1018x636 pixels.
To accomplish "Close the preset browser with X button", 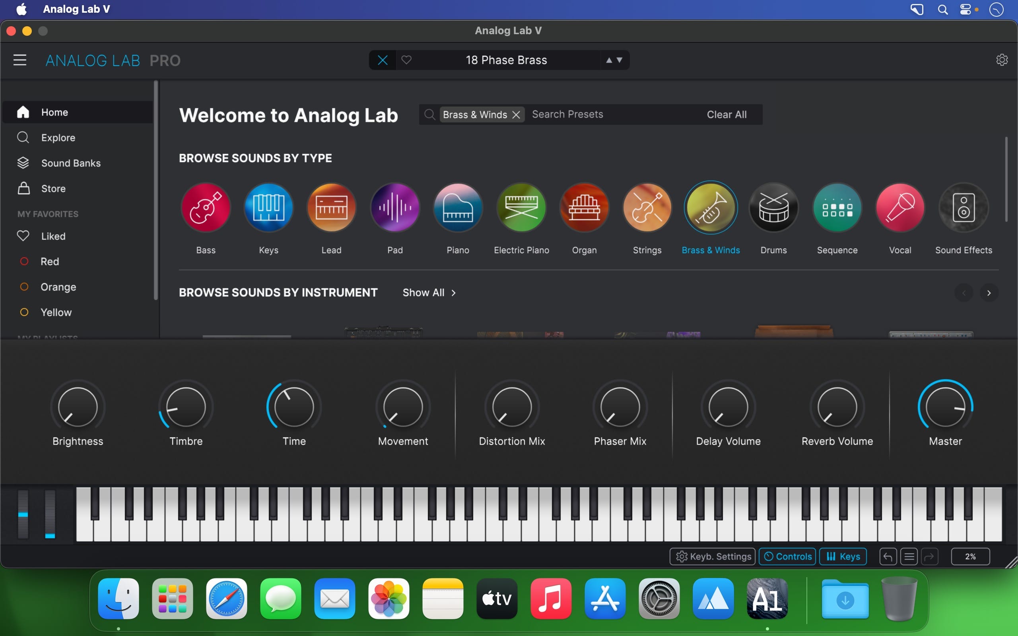I will [x=383, y=60].
